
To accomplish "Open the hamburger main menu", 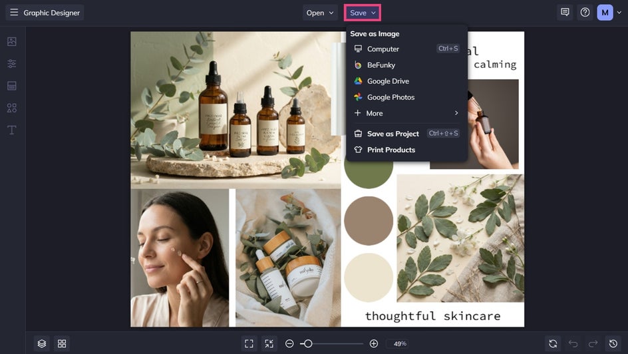I will (14, 13).
